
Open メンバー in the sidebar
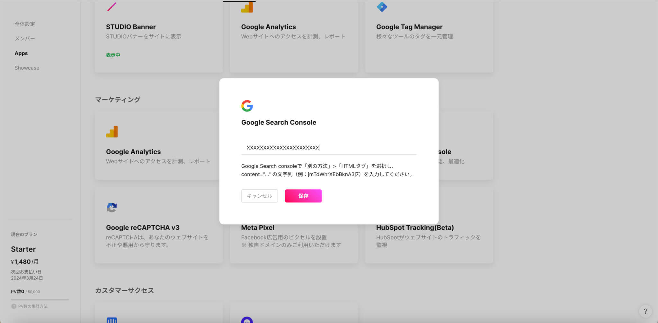tap(25, 38)
